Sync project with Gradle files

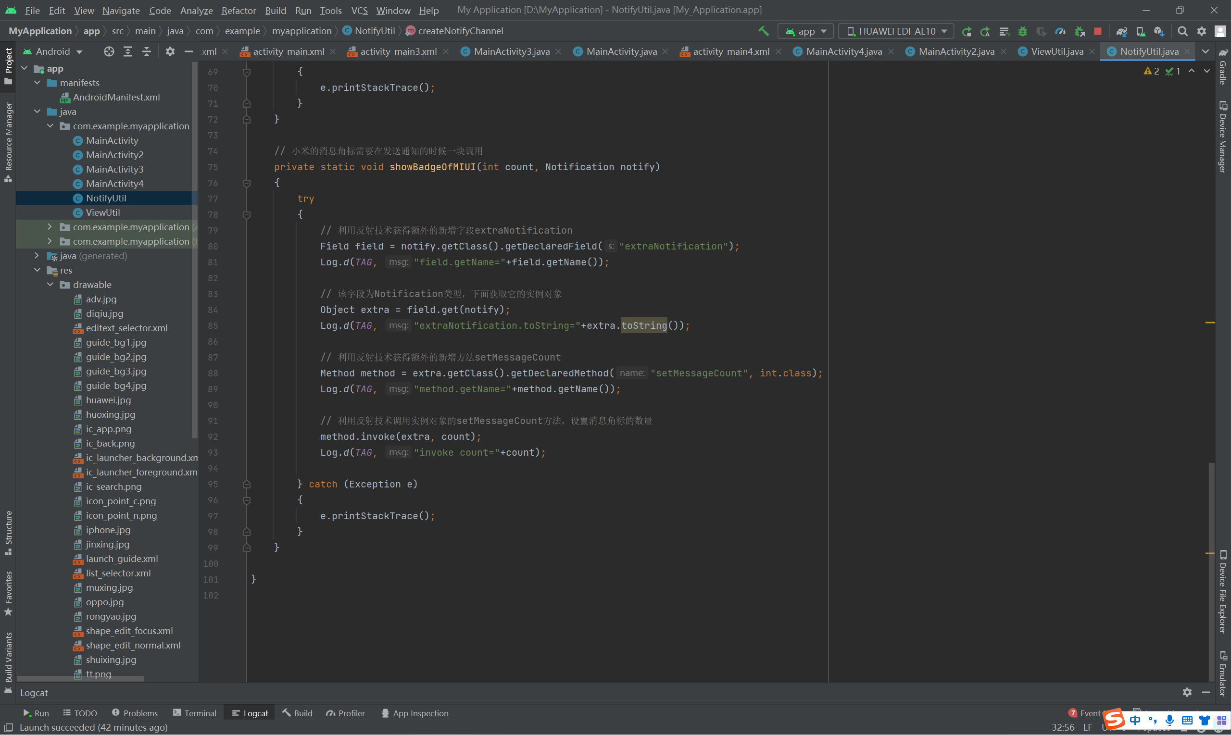pyautogui.click(x=1121, y=31)
